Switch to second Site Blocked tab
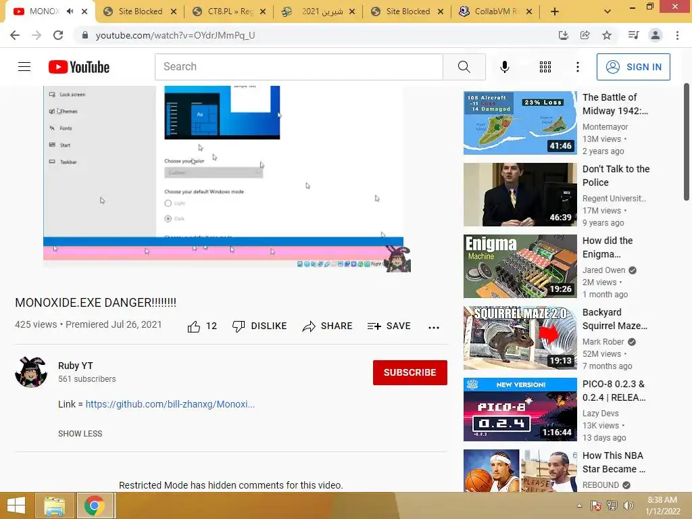The image size is (692, 519). coord(407,11)
